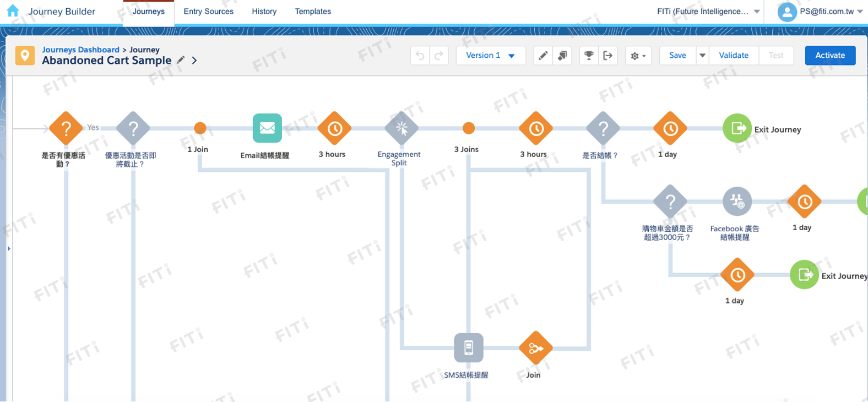Select the Facebook 廣告結帳提醒 activity

tap(737, 202)
